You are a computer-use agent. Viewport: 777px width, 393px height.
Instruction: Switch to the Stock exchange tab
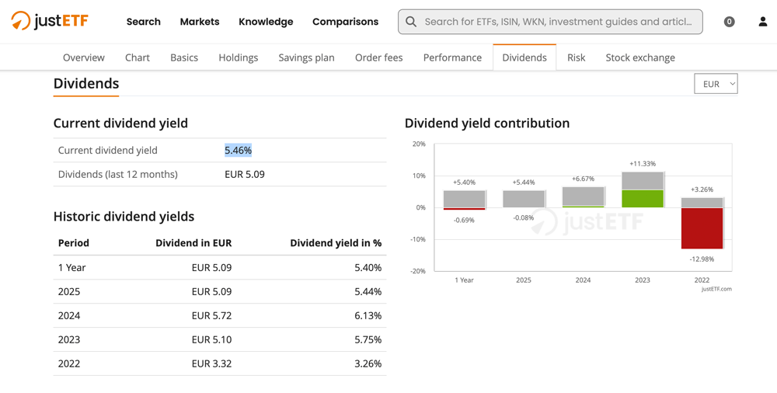coord(639,57)
